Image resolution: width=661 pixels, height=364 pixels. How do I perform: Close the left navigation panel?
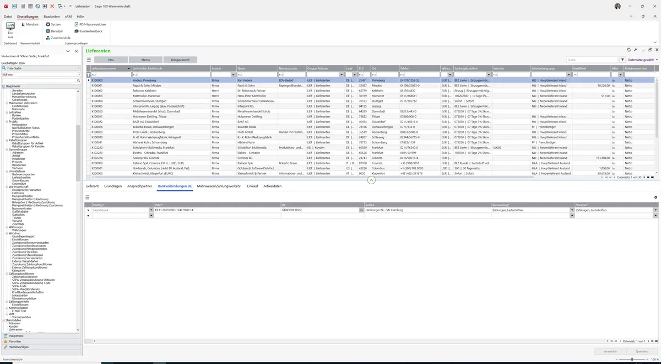76,51
